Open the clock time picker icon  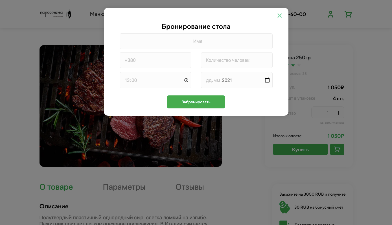[x=186, y=80]
